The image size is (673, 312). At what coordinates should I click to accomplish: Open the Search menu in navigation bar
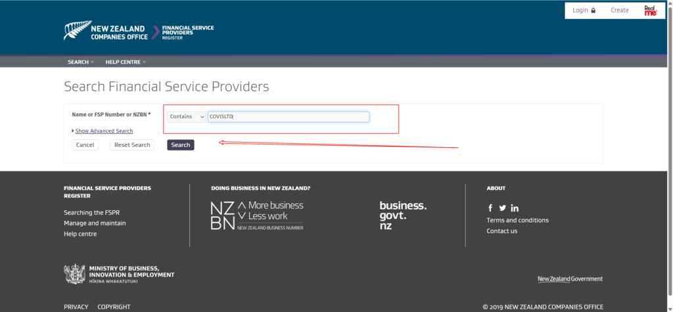click(x=80, y=62)
